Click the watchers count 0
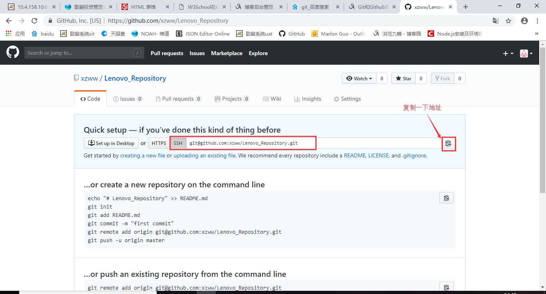 pos(382,78)
